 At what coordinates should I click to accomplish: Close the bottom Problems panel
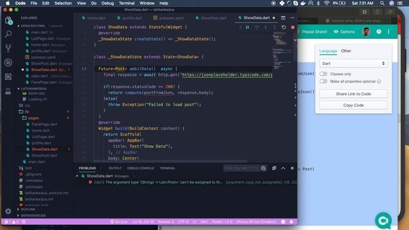point(292,168)
